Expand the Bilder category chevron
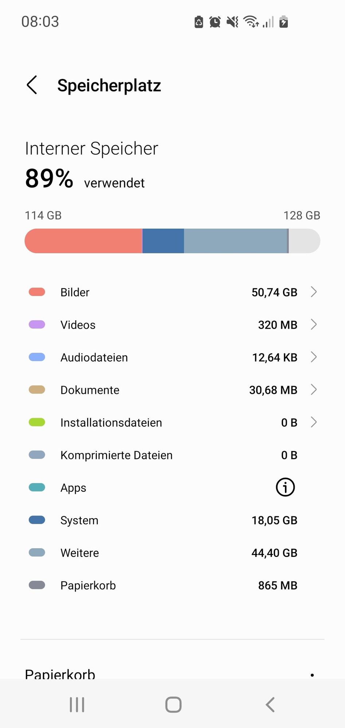The image size is (345, 728). 314,292
